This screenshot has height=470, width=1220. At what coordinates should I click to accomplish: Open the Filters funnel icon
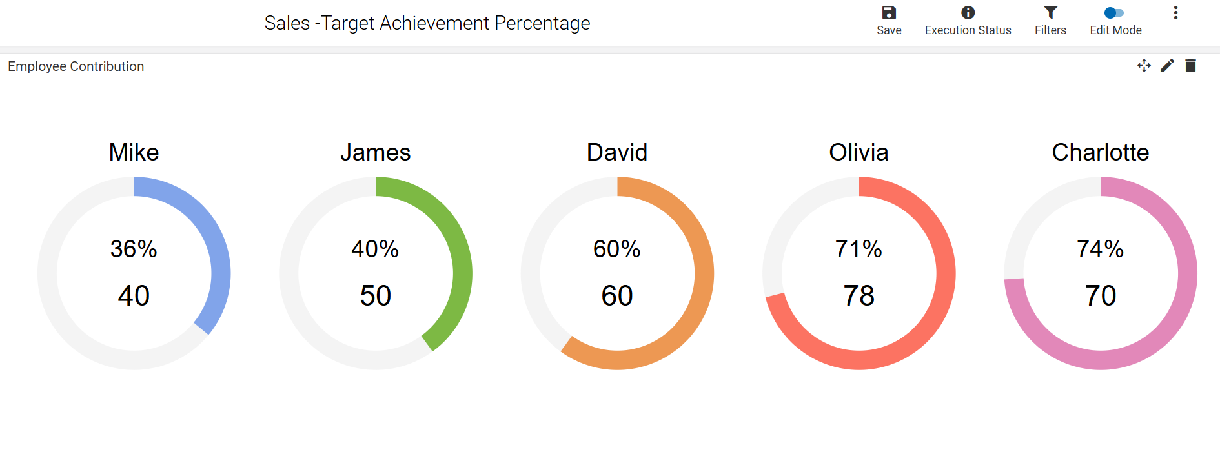point(1050,12)
